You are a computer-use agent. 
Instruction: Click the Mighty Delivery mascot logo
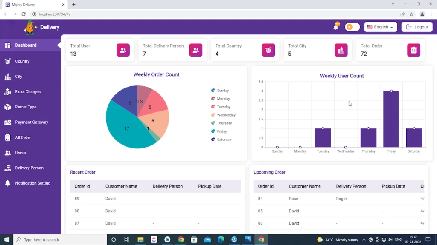coord(30,27)
